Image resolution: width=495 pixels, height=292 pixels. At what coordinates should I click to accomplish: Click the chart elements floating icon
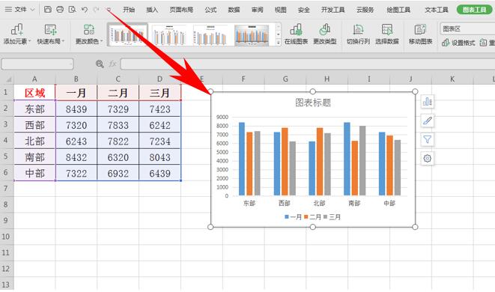(428, 102)
